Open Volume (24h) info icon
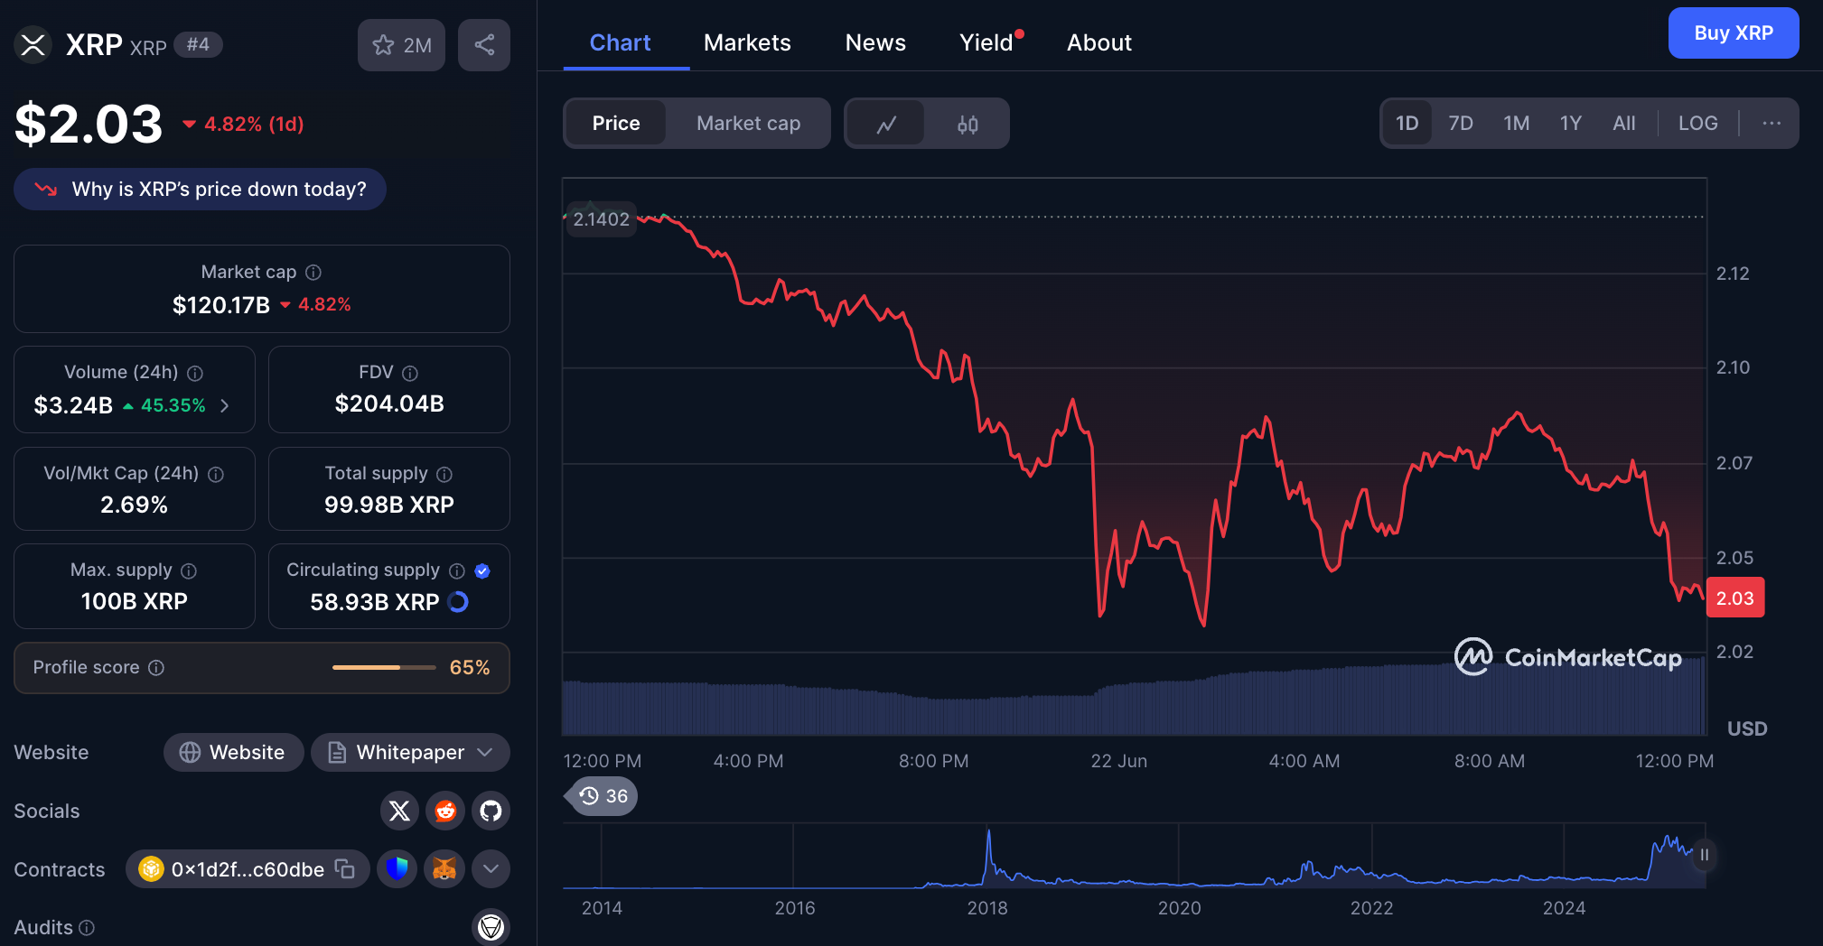This screenshot has width=1823, height=946. (x=195, y=373)
